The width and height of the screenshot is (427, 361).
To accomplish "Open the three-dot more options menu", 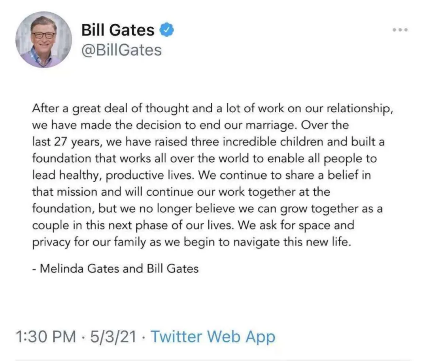I will (x=400, y=30).
